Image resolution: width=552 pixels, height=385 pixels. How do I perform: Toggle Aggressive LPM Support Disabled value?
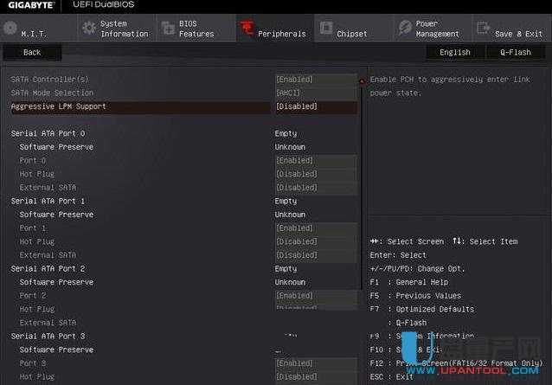coord(315,106)
